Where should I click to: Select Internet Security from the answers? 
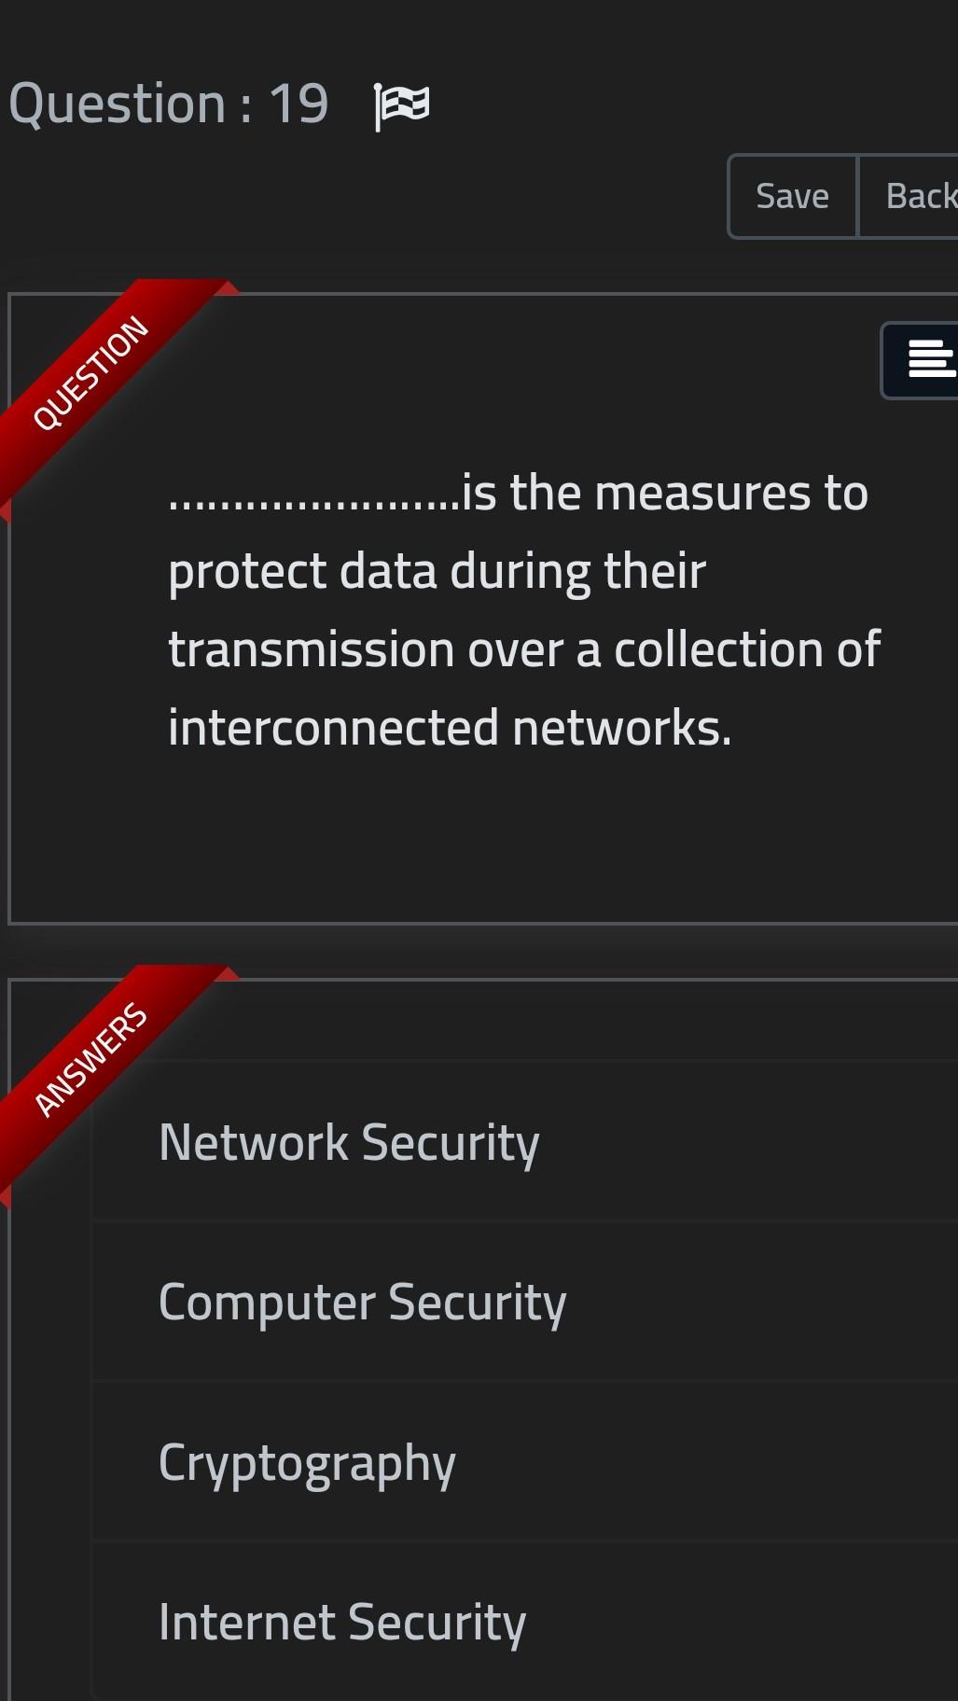pyautogui.click(x=342, y=1624)
